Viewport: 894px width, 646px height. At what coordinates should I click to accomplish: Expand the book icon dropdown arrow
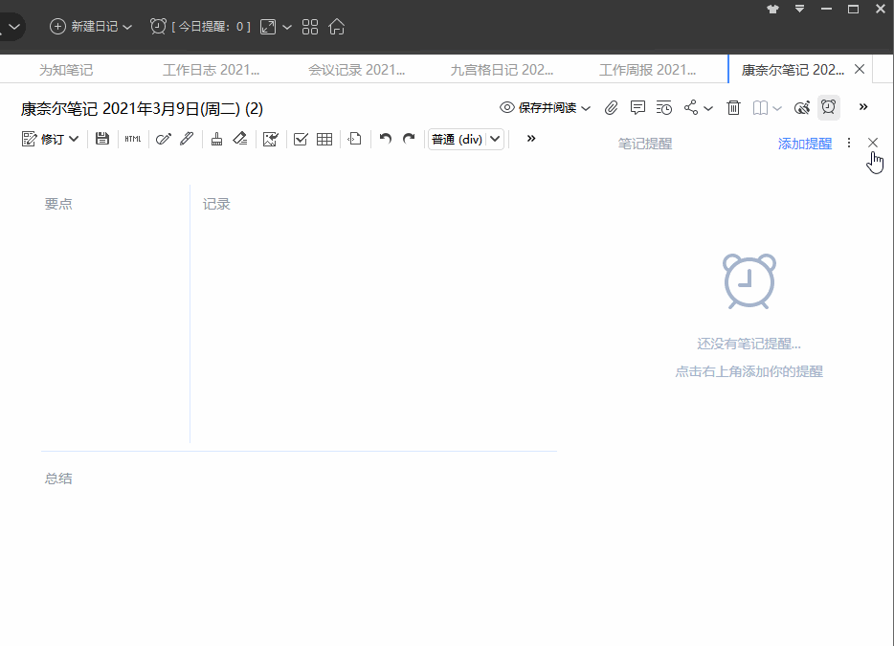776,108
